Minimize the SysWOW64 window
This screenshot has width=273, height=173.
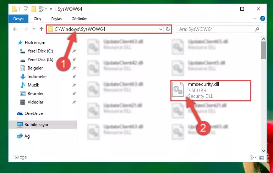(226, 9)
